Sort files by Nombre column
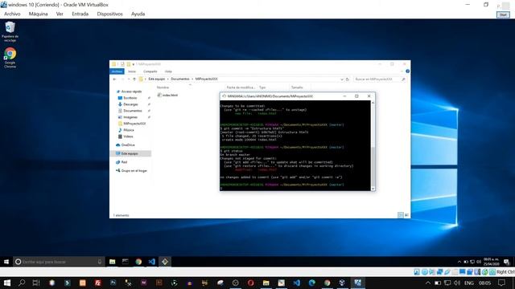This screenshot has height=289, width=515. [x=163, y=88]
